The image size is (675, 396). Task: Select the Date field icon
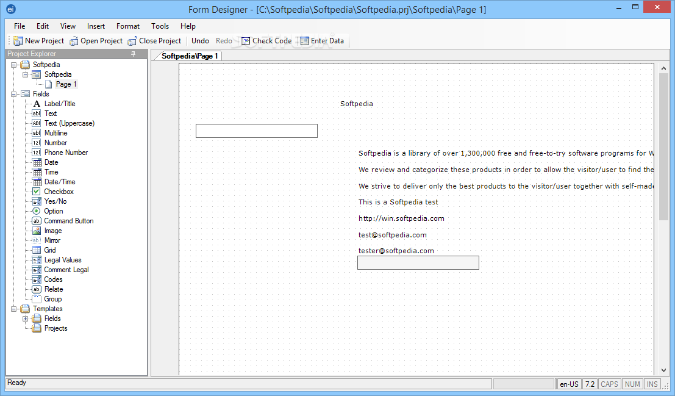point(37,162)
